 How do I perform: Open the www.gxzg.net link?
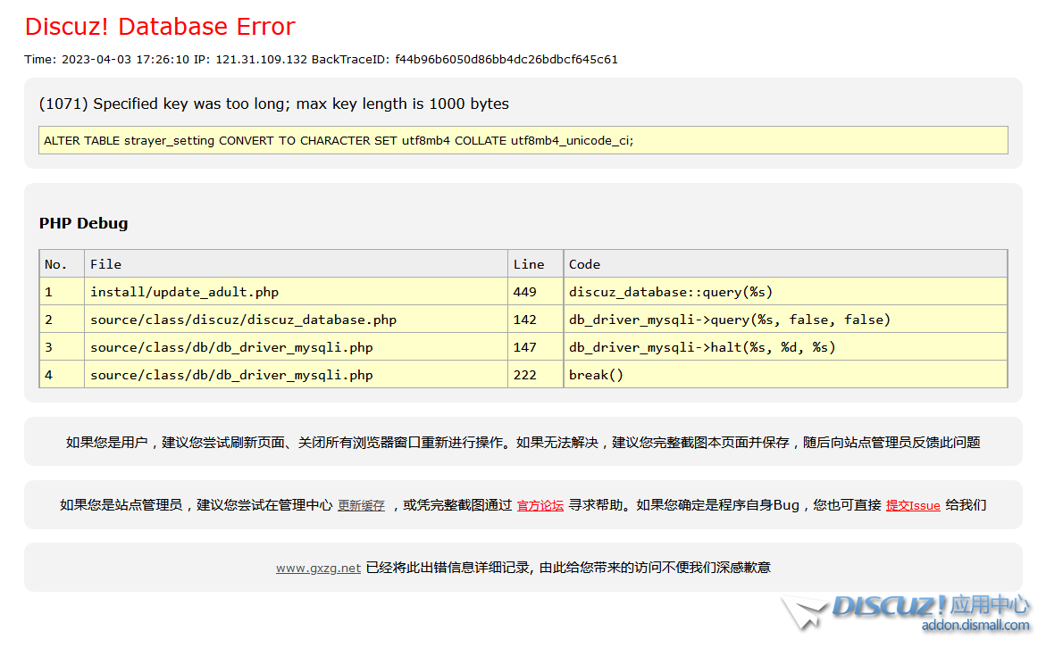(317, 567)
